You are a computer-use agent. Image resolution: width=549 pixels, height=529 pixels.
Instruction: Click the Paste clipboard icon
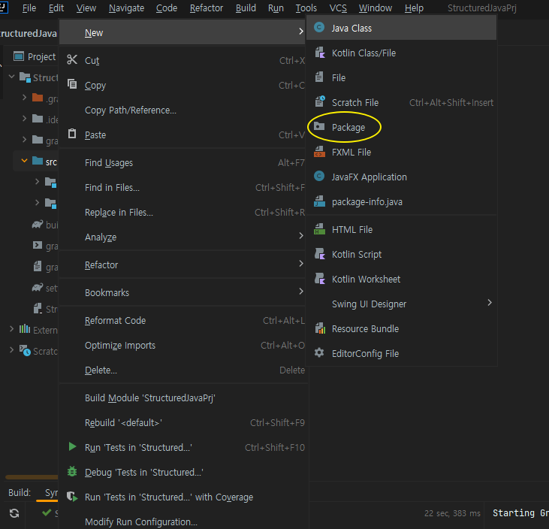(x=72, y=134)
